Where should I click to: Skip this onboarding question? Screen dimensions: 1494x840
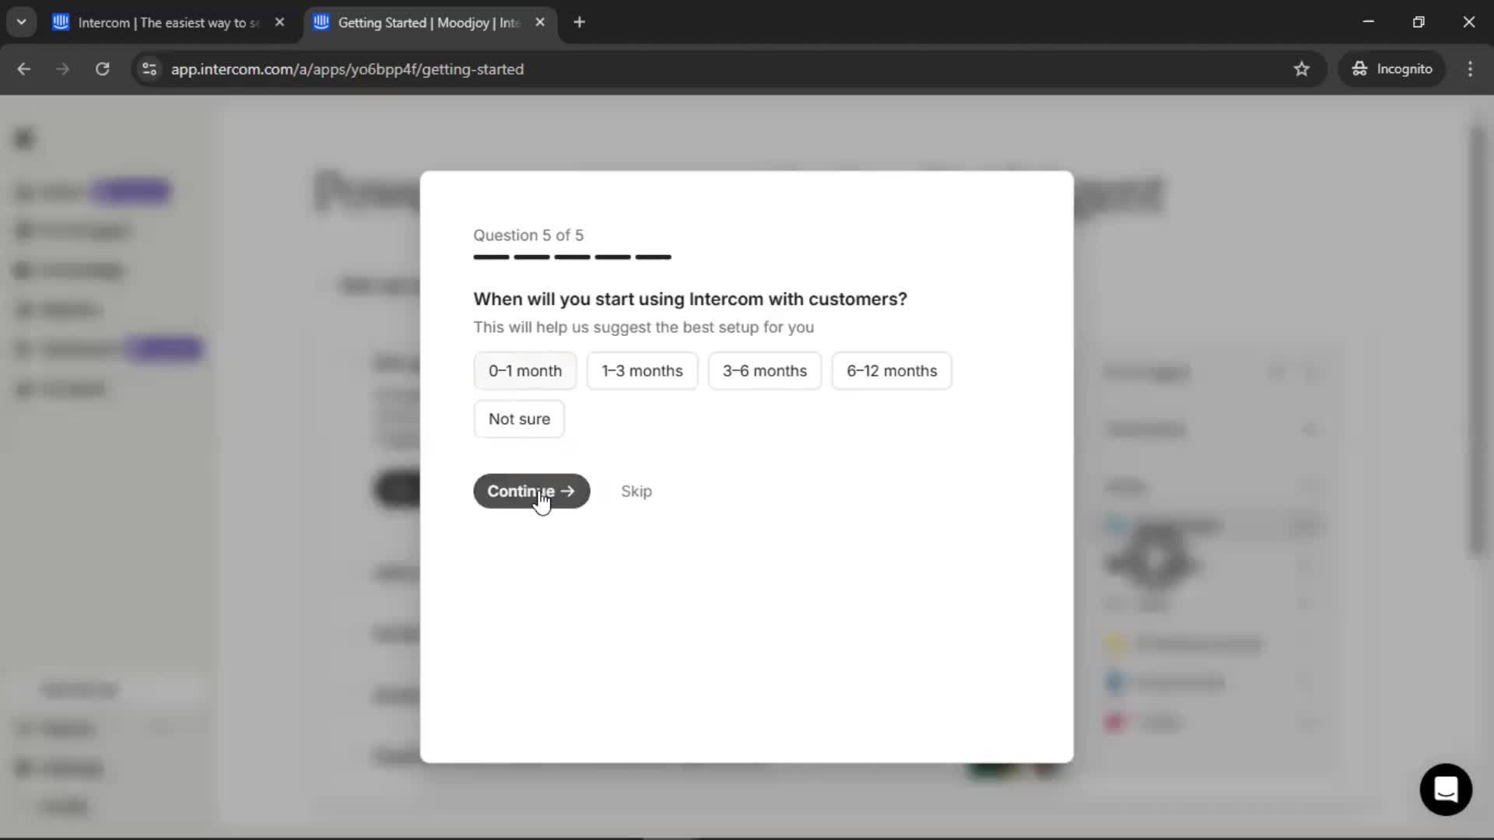point(637,492)
